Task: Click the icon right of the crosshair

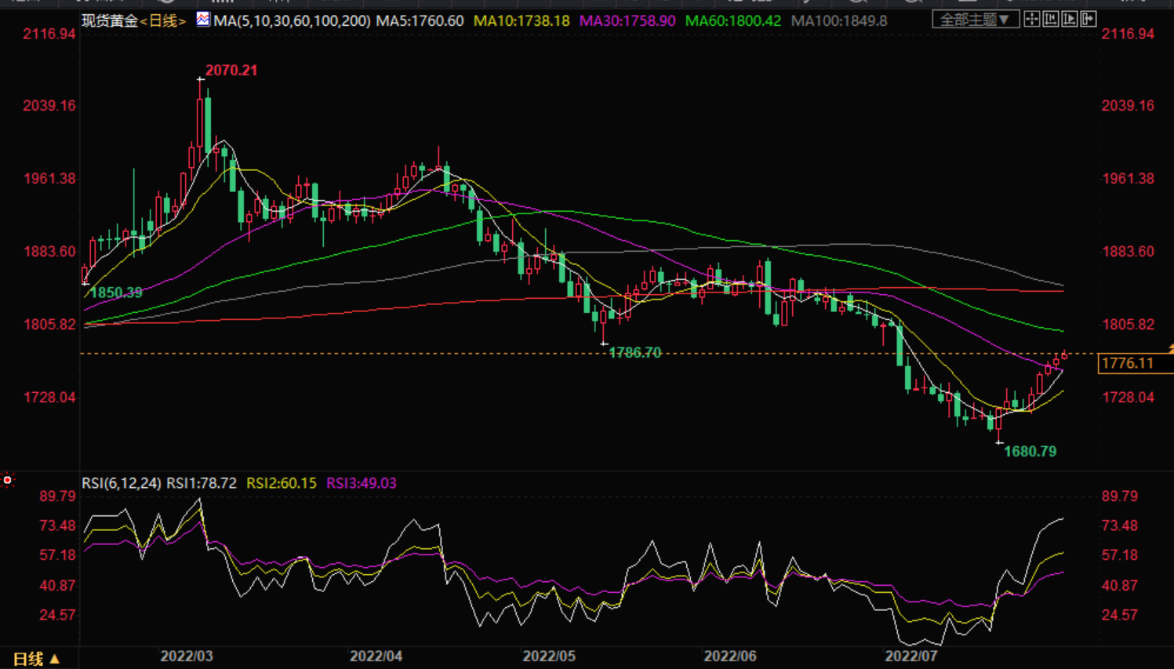Action: pyautogui.click(x=1051, y=20)
